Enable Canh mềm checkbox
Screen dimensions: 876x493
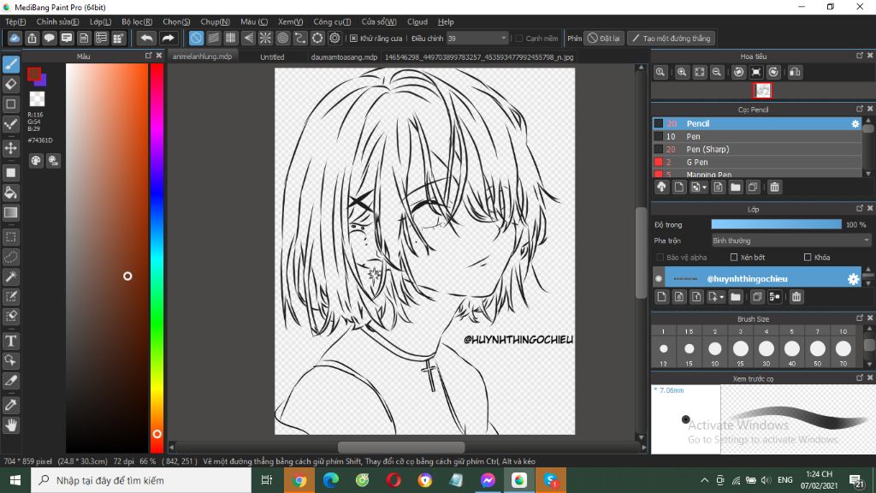pyautogui.click(x=519, y=38)
